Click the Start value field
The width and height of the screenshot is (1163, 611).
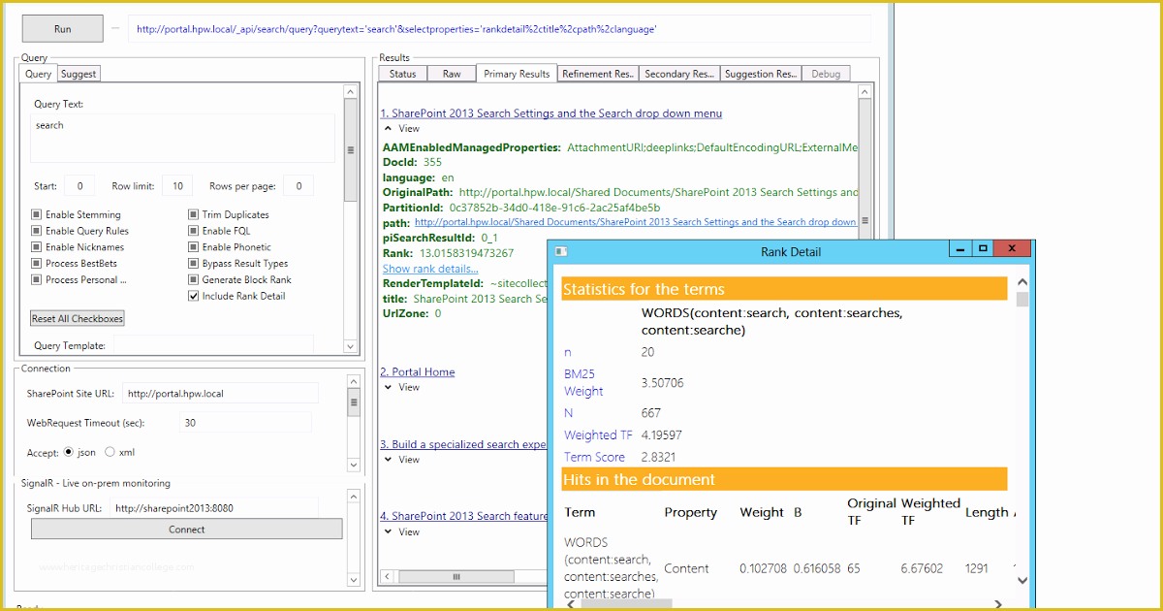pyautogui.click(x=79, y=186)
